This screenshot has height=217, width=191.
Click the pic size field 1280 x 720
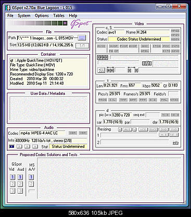tap(121, 115)
